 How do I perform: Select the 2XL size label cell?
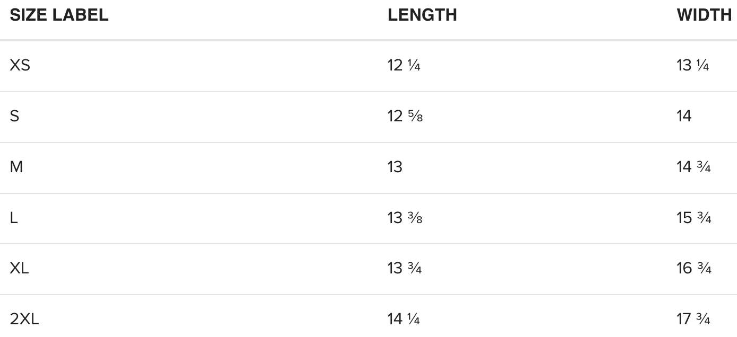pyautogui.click(x=24, y=320)
